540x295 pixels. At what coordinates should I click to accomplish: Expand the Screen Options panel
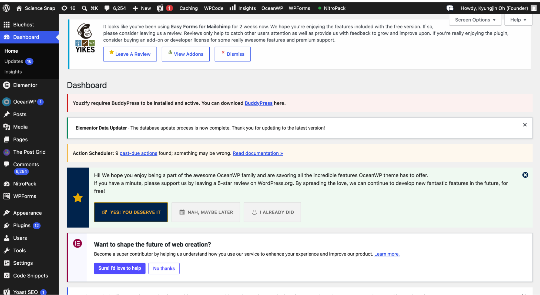click(475, 20)
